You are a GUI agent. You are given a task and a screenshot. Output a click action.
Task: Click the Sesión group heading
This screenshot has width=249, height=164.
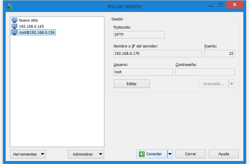[x=117, y=19]
